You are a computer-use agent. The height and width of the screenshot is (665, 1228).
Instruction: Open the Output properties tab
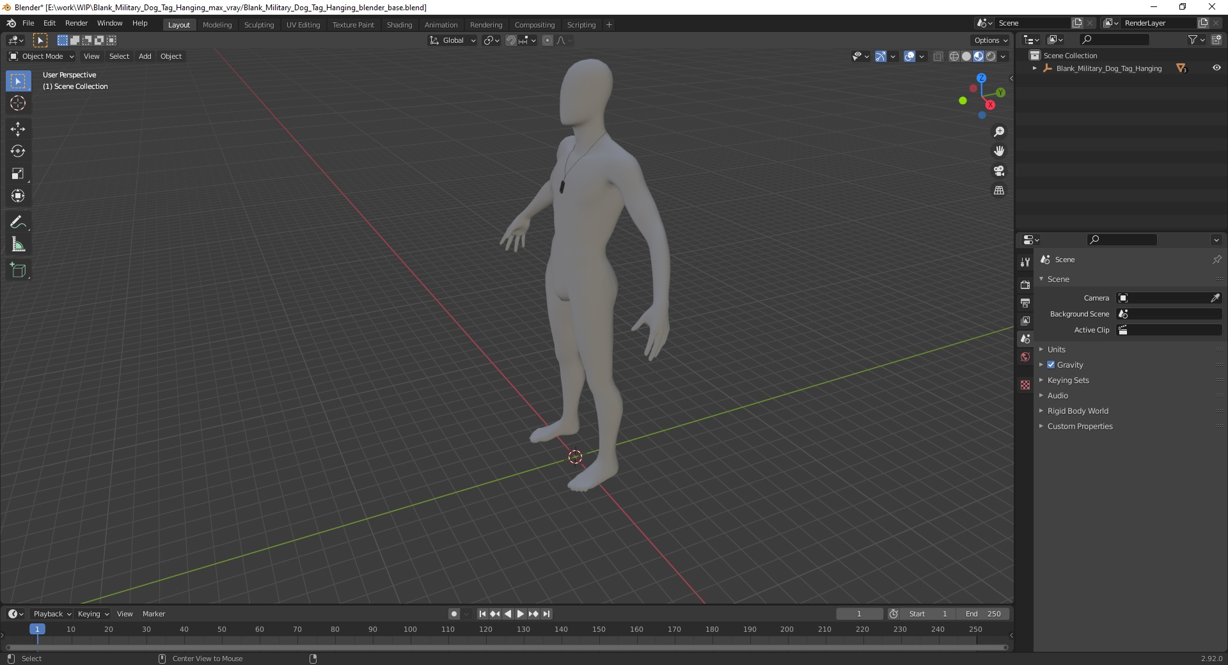(1025, 302)
